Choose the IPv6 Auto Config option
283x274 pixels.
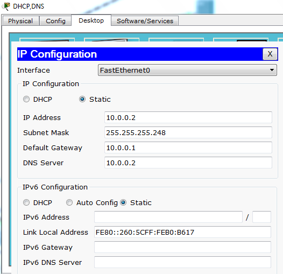[x=69, y=202]
